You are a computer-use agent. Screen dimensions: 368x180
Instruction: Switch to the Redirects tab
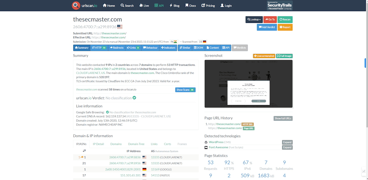117,48
